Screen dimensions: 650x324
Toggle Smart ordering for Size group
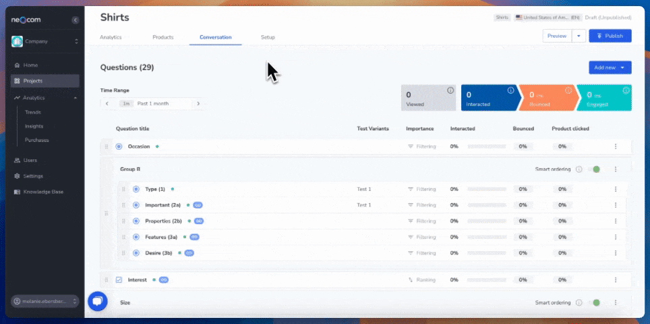click(593, 303)
